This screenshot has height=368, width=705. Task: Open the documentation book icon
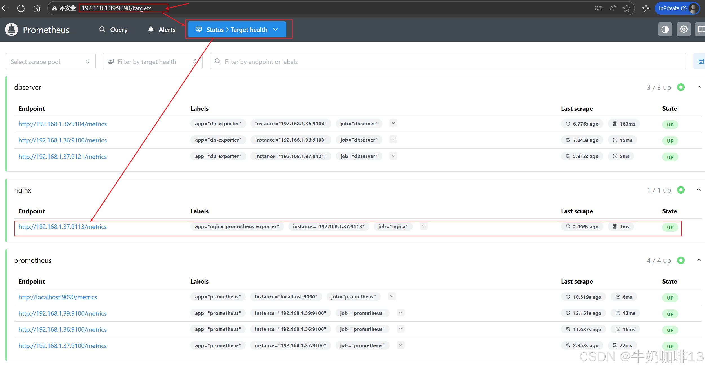pos(701,30)
